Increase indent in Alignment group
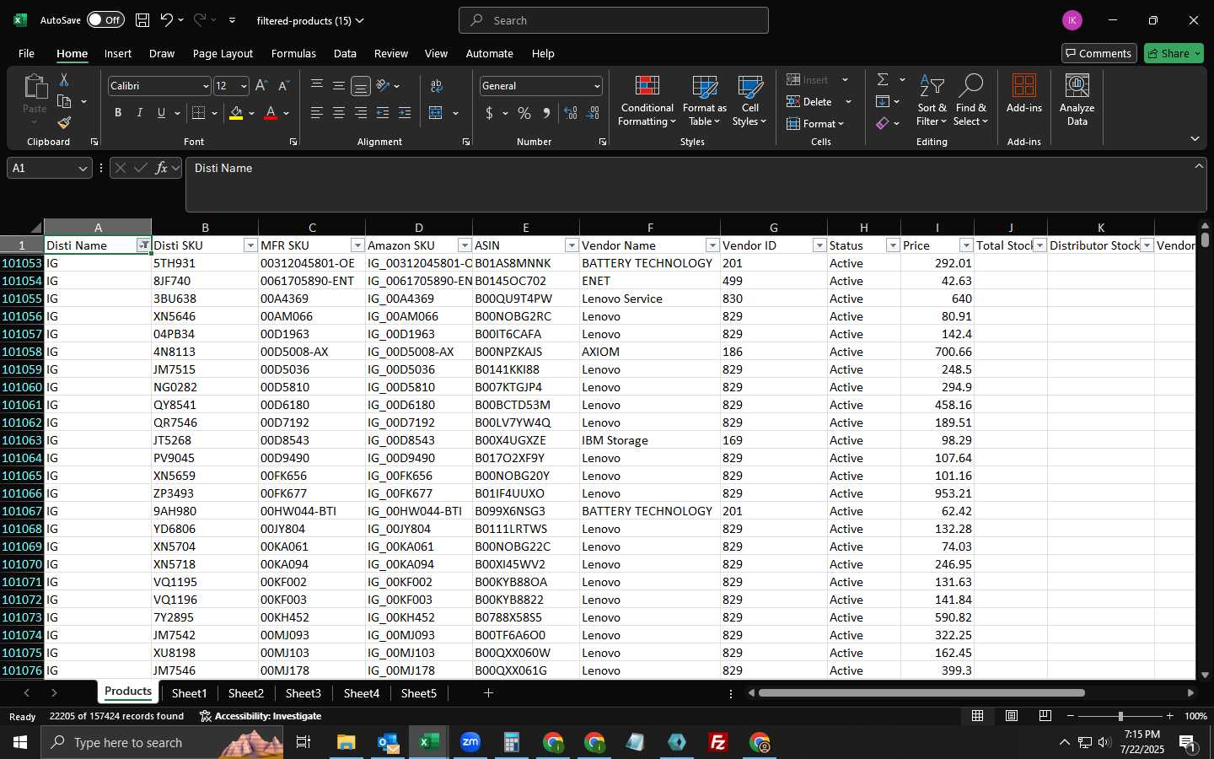 tap(405, 113)
